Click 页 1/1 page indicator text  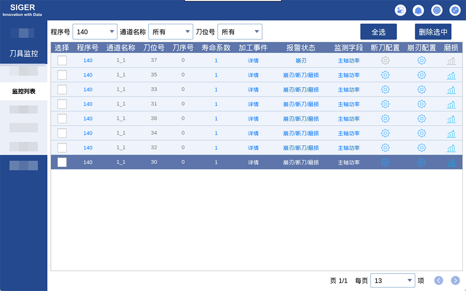(339, 281)
